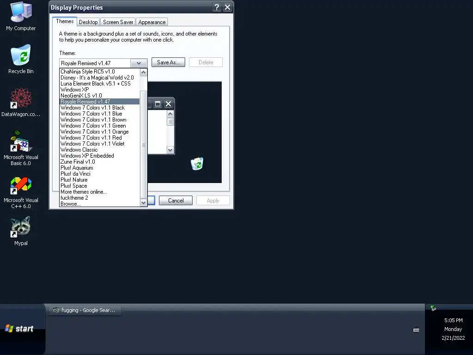Click the 5:05 PM taskbar clock
The image size is (473, 355).
(454, 320)
